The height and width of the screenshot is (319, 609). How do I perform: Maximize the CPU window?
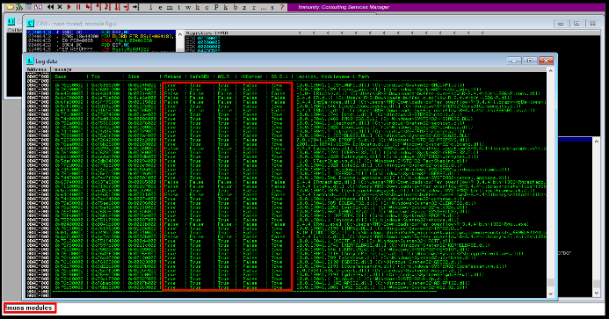tap(576, 24)
